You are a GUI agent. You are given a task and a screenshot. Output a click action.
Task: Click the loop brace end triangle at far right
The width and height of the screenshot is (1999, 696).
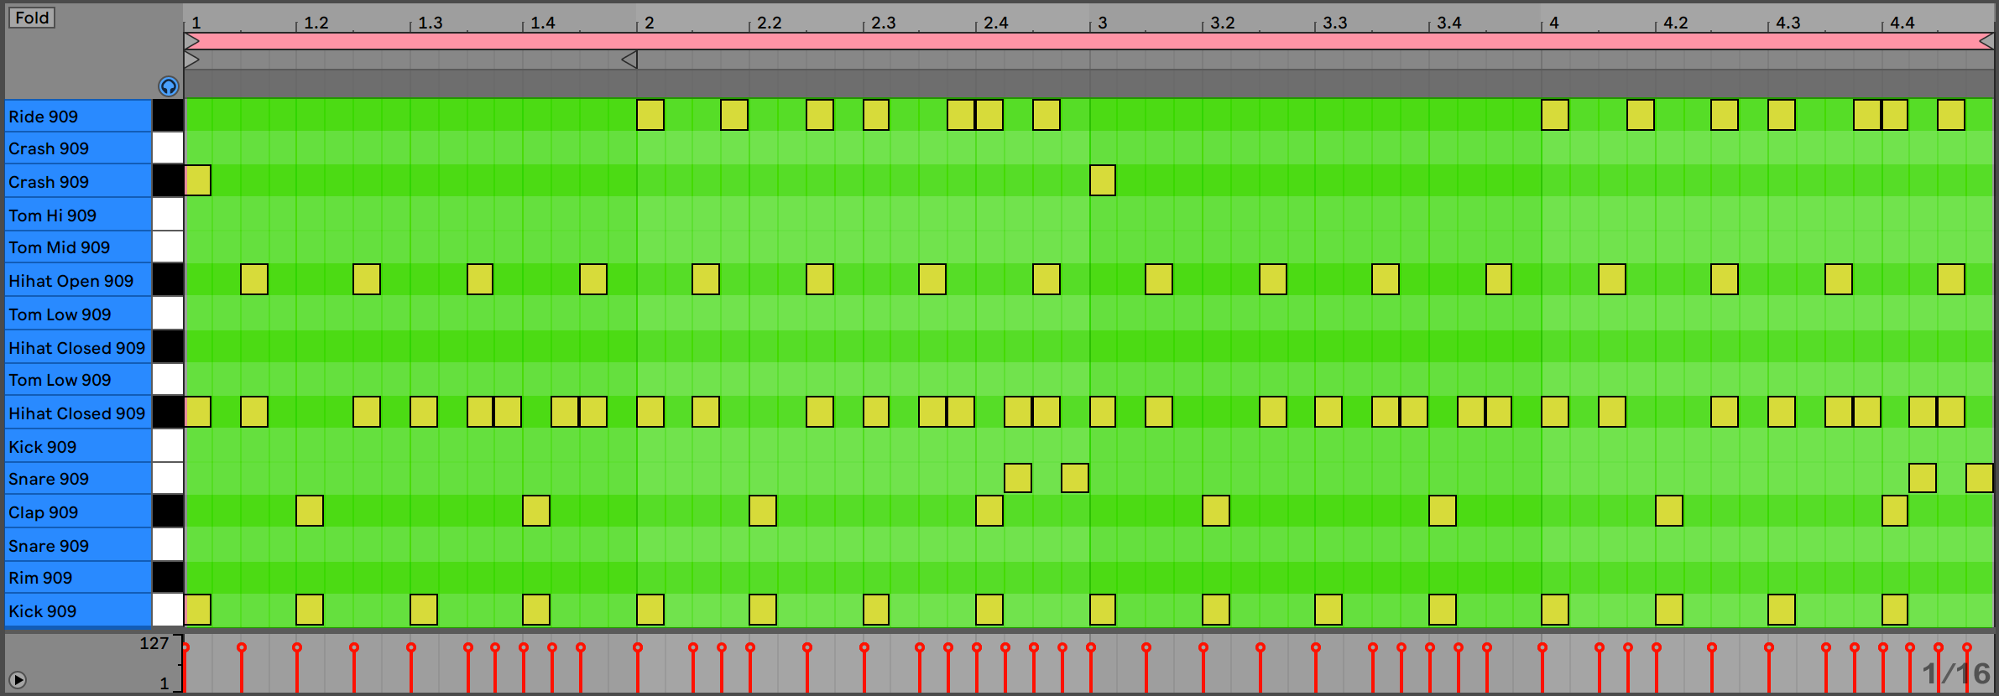1986,41
